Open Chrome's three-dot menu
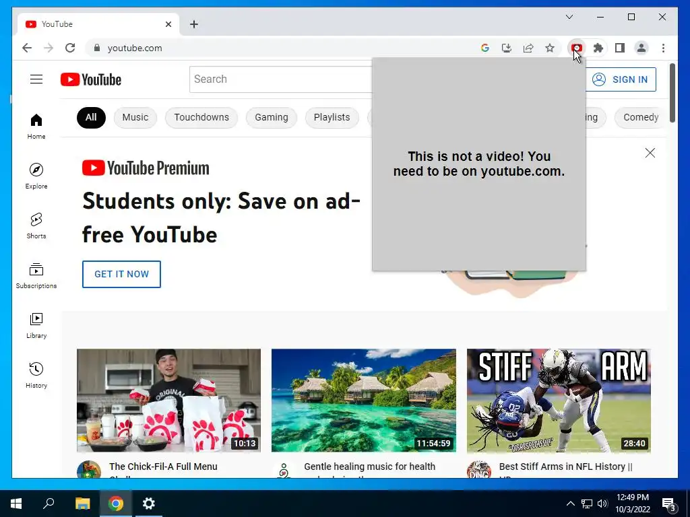690x517 pixels. coord(663,48)
